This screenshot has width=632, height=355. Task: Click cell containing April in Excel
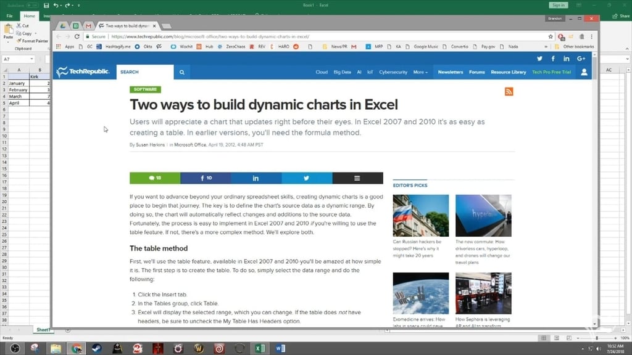coord(19,103)
